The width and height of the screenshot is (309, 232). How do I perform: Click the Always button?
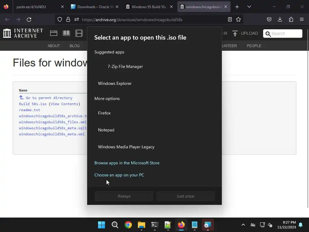click(x=124, y=196)
